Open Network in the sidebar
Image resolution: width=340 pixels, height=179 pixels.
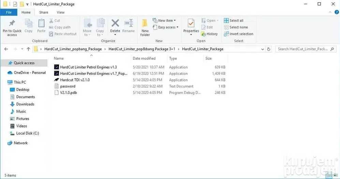(x=18, y=143)
